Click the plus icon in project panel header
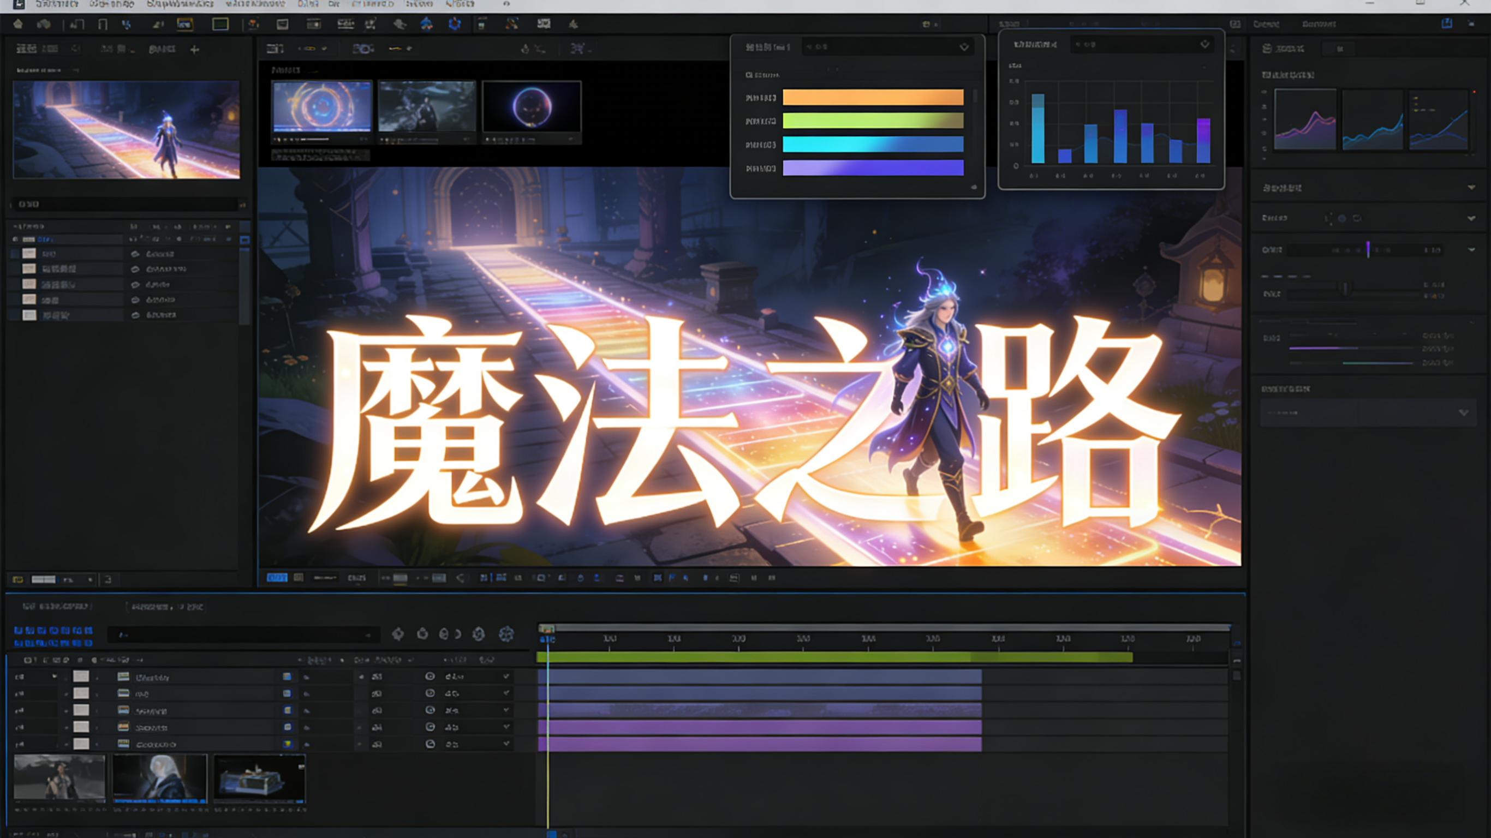Image resolution: width=1491 pixels, height=838 pixels. click(x=194, y=50)
